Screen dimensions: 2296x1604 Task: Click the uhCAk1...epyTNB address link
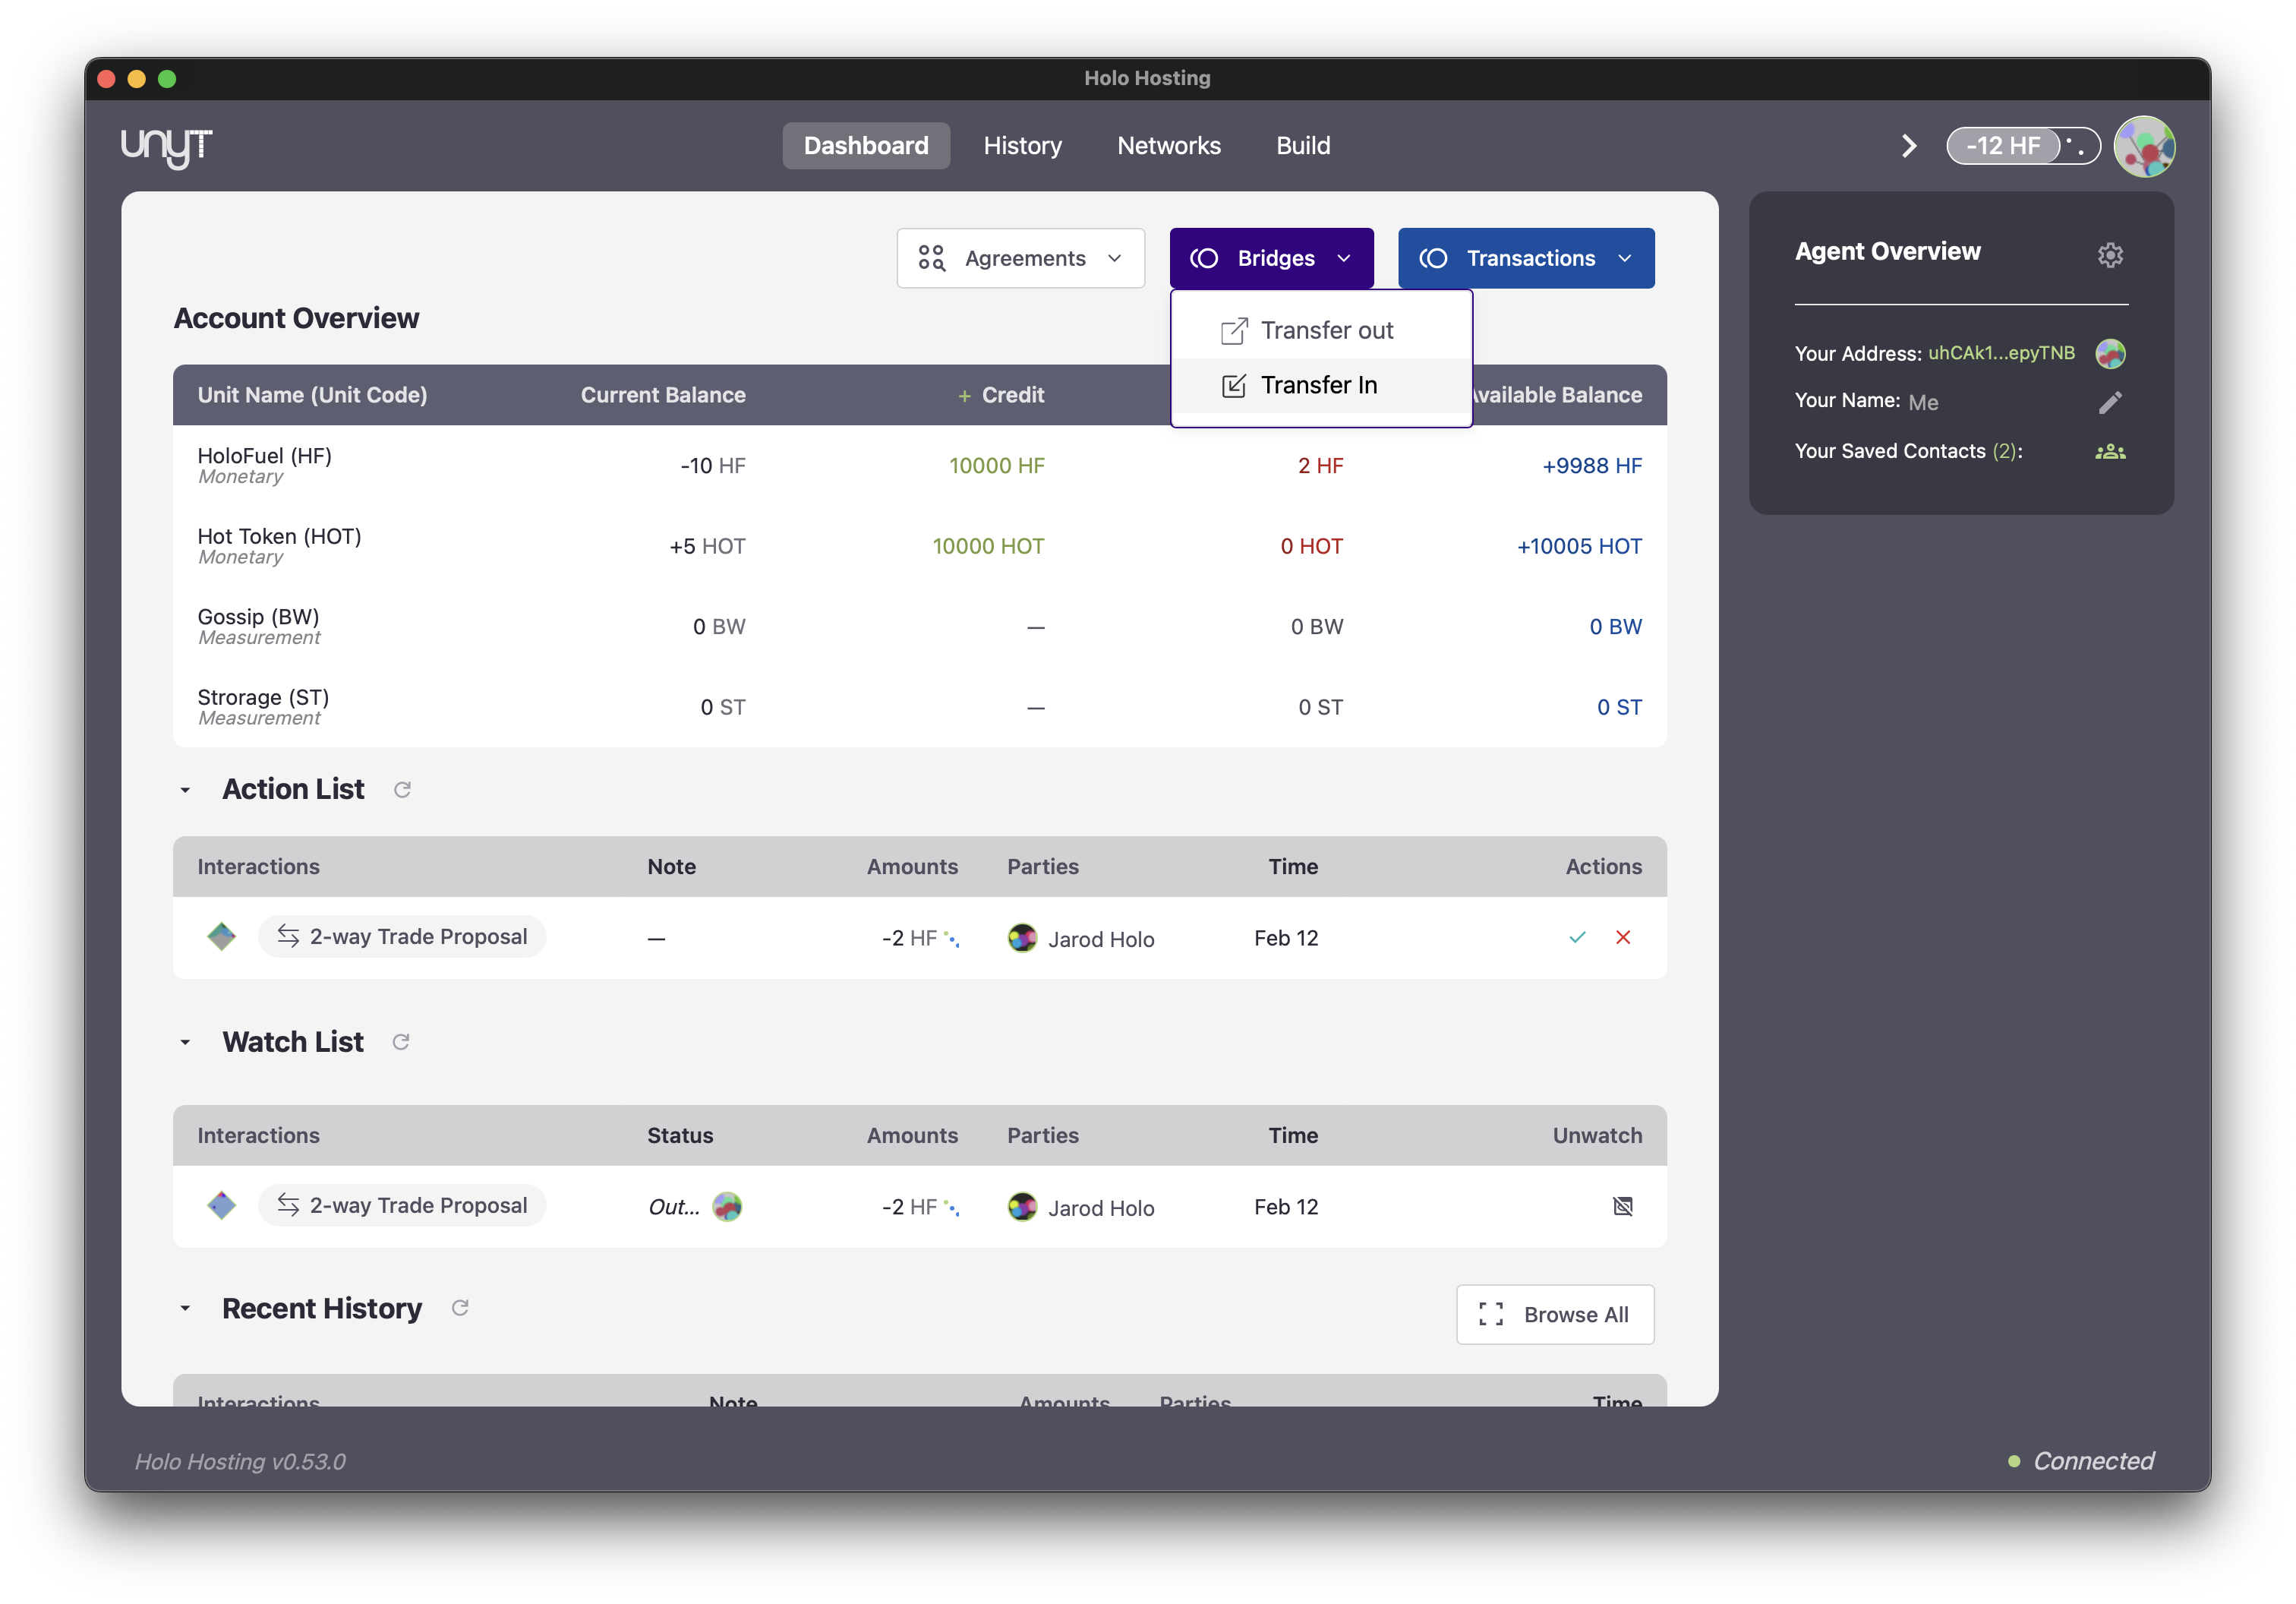click(x=2000, y=353)
